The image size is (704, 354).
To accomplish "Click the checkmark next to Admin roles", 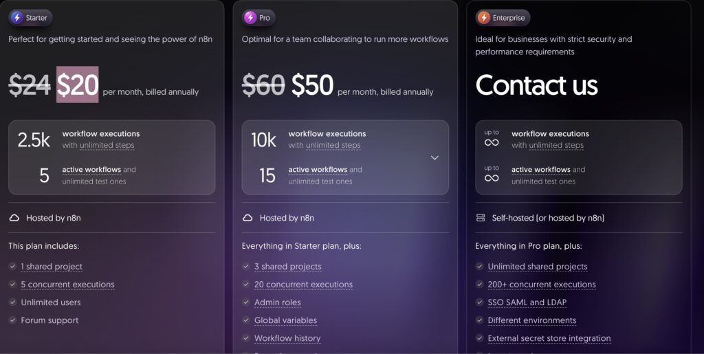I will (x=246, y=302).
